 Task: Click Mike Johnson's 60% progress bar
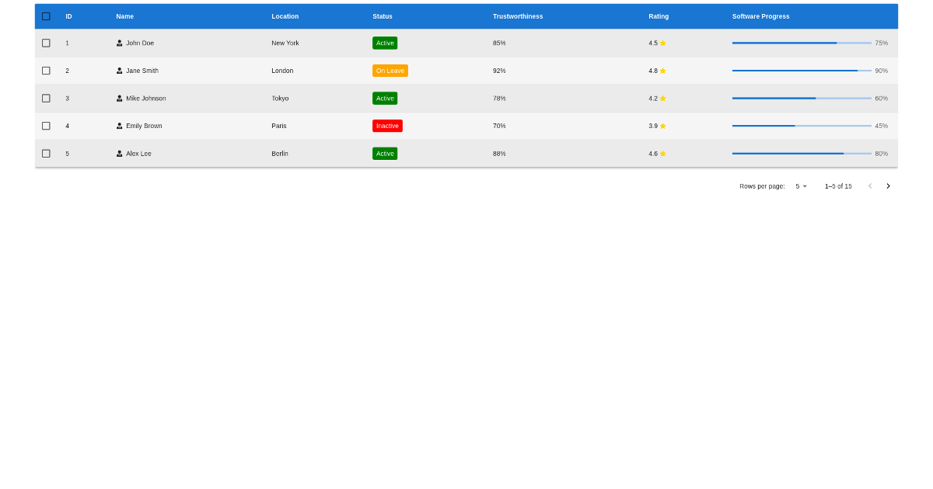[799, 98]
